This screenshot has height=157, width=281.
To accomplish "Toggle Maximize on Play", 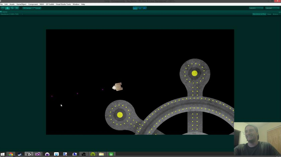I will (x=259, y=14).
